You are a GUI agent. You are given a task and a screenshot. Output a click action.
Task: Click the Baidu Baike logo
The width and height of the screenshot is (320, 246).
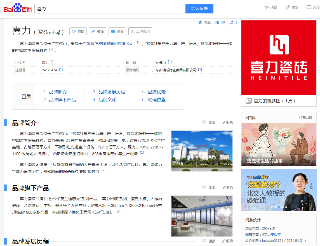(x=18, y=8)
